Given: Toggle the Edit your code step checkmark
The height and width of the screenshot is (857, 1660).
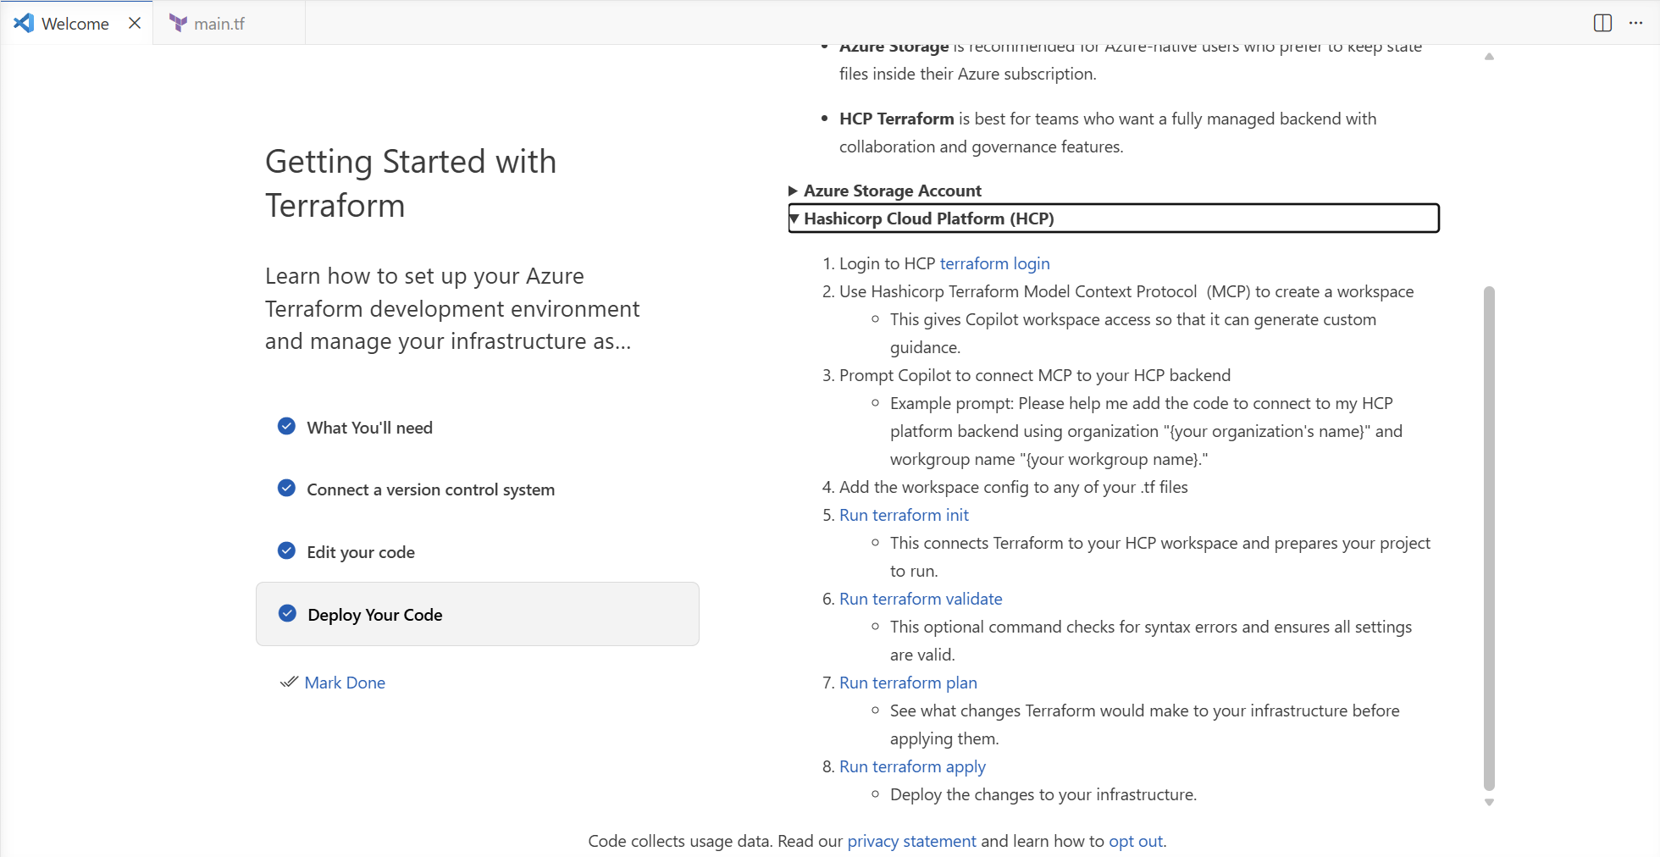Looking at the screenshot, I should pos(286,550).
